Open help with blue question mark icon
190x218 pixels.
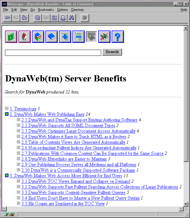tap(118, 37)
